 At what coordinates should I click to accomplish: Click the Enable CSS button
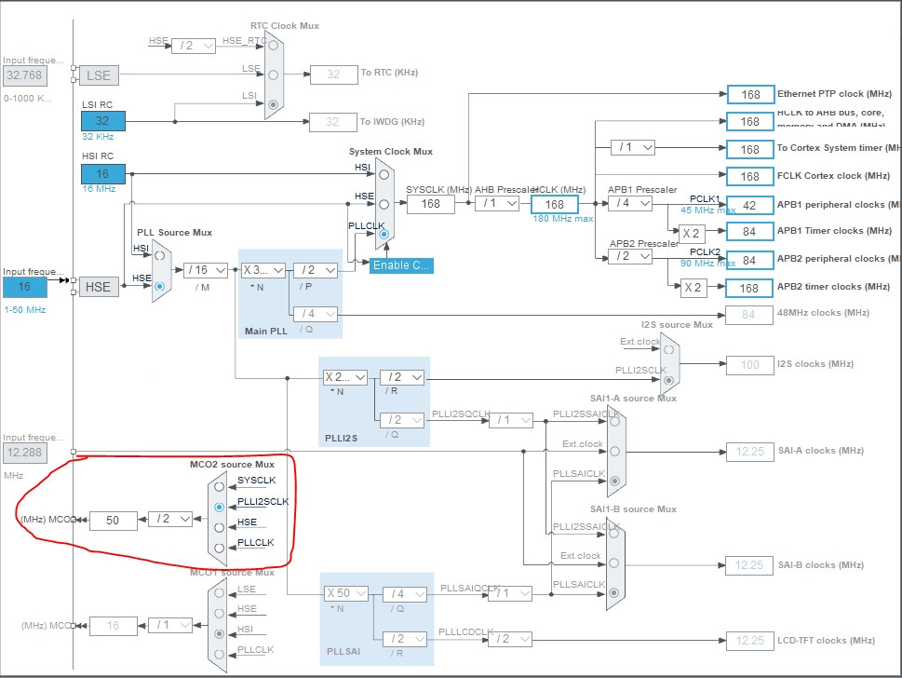pos(400,264)
